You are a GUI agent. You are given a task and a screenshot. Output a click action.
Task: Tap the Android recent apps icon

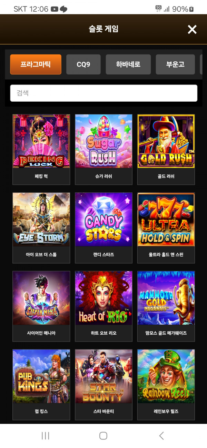tap(46, 436)
